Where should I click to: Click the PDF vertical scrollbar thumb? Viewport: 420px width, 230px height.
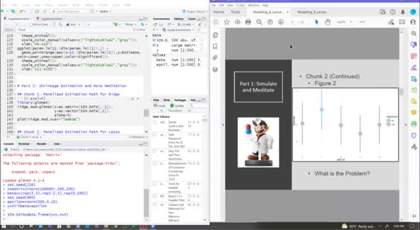pos(402,92)
